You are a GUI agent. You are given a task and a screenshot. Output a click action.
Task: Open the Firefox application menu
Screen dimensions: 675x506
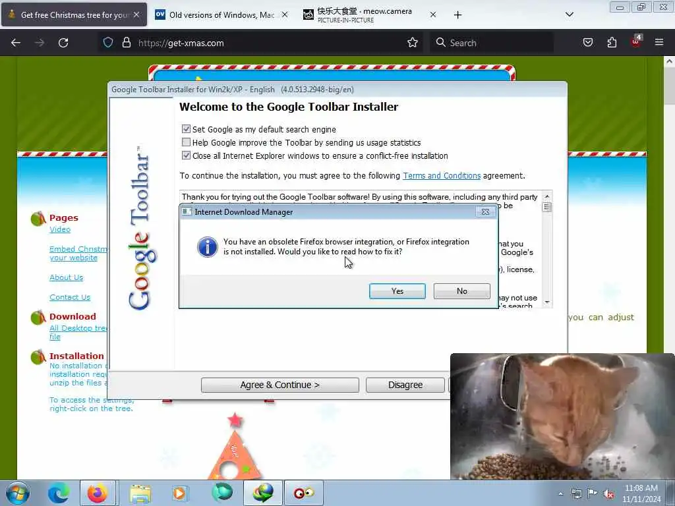pos(659,43)
